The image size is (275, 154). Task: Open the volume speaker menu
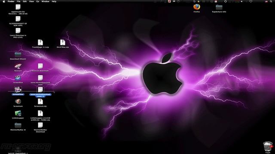pos(241,1)
